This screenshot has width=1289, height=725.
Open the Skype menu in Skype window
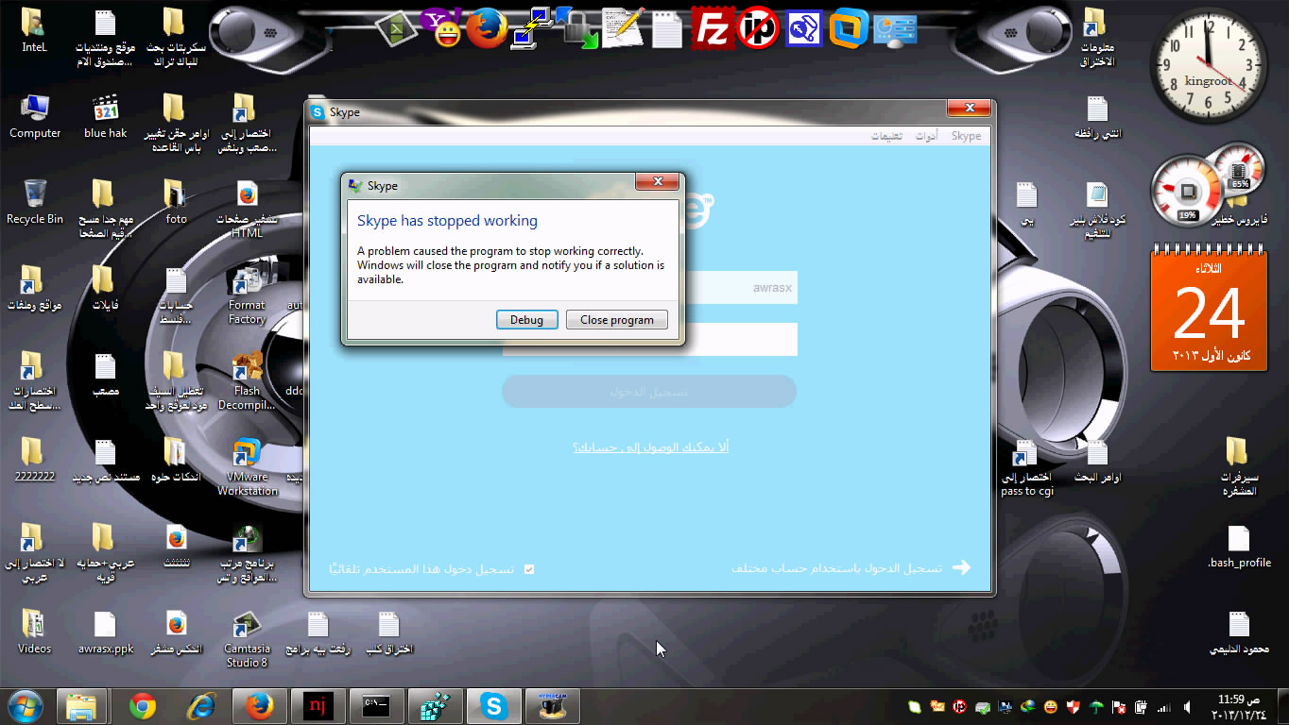point(966,136)
